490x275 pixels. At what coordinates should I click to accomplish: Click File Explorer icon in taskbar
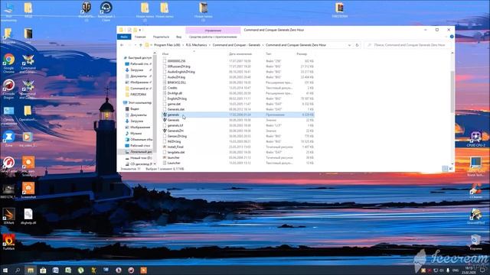31,270
